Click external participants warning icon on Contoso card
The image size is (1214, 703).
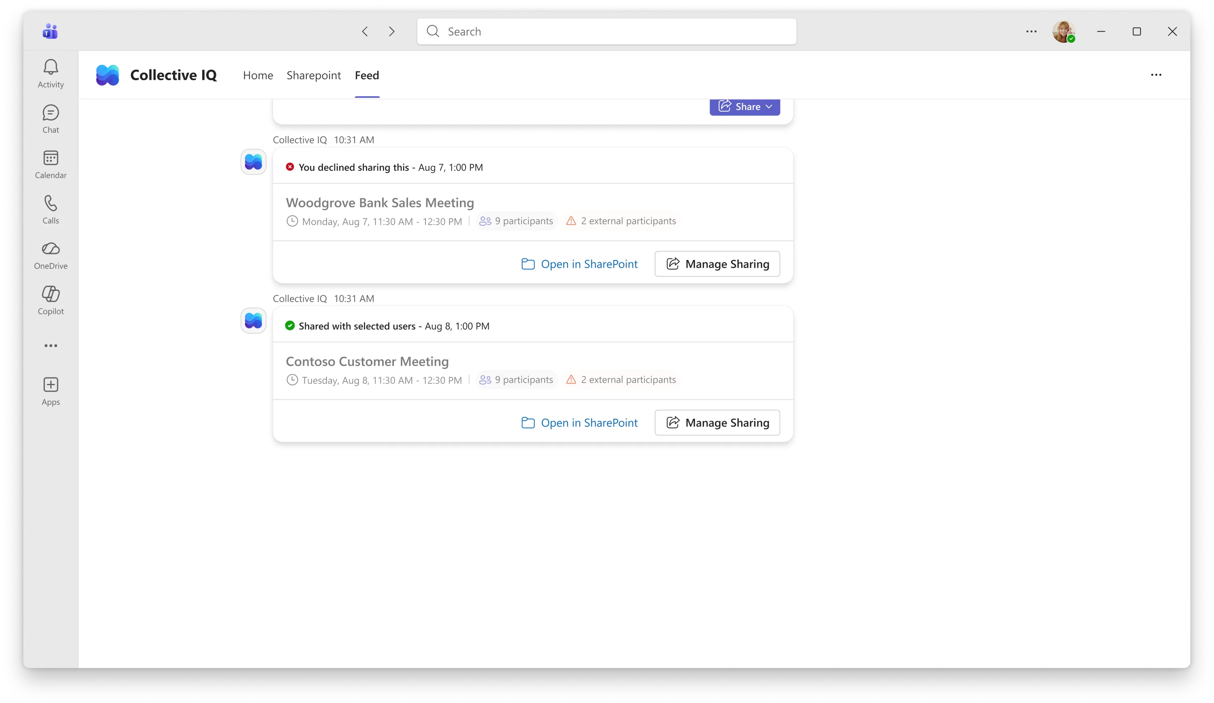click(571, 379)
